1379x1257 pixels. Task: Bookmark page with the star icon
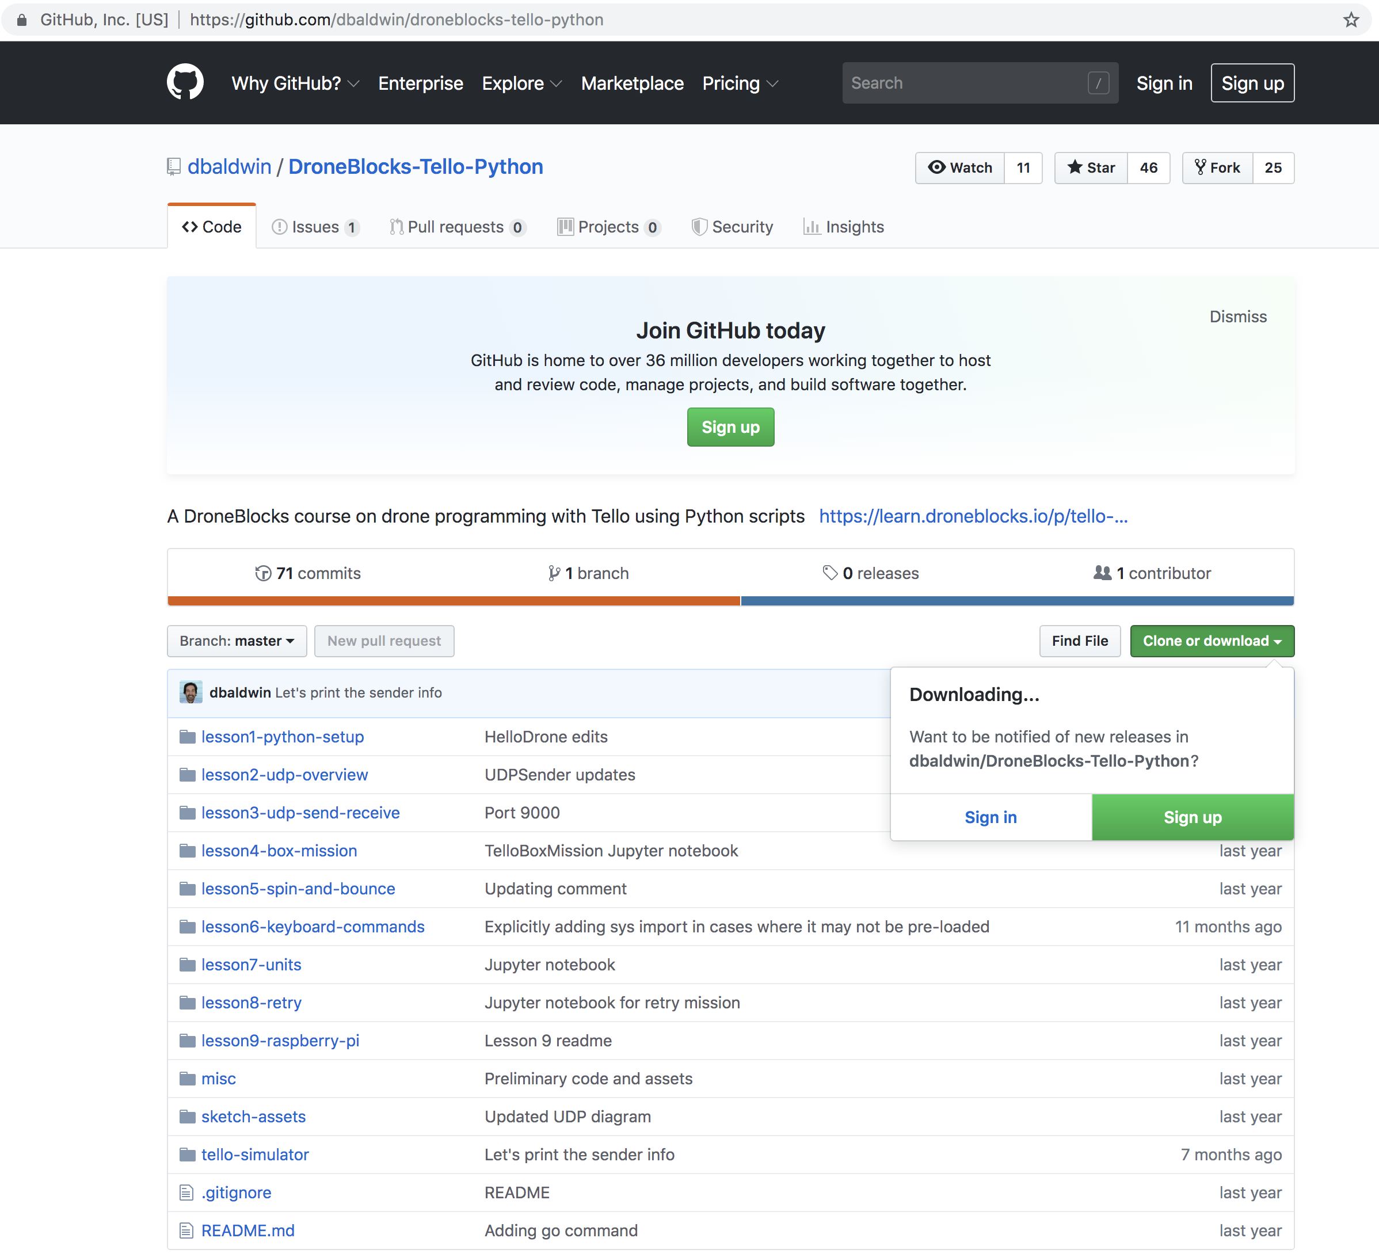pos(1351,19)
